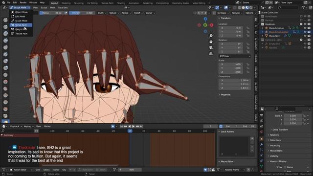Image resolution: width=313 pixels, height=176 pixels.
Task: Uncheck the Madotsuki collection checkbox
Action: click(301, 24)
